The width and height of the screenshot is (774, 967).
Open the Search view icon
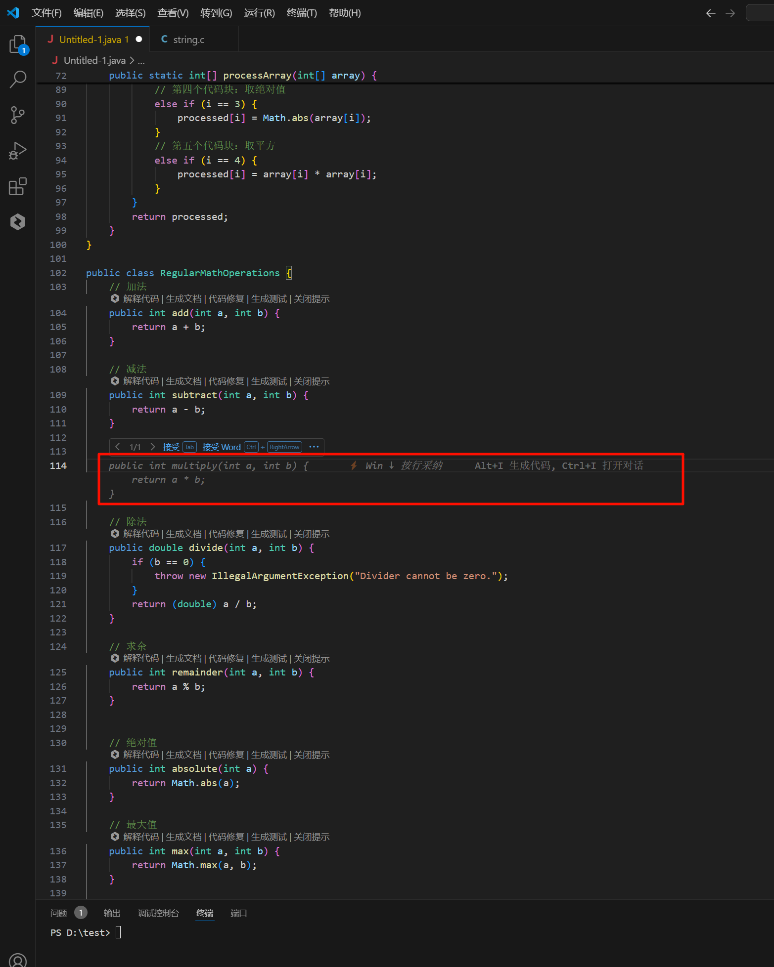click(18, 79)
